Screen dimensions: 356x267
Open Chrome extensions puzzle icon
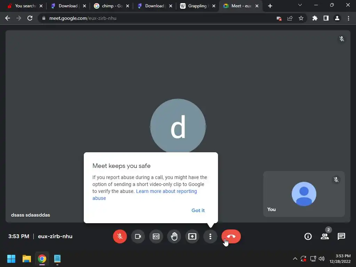[x=315, y=18]
